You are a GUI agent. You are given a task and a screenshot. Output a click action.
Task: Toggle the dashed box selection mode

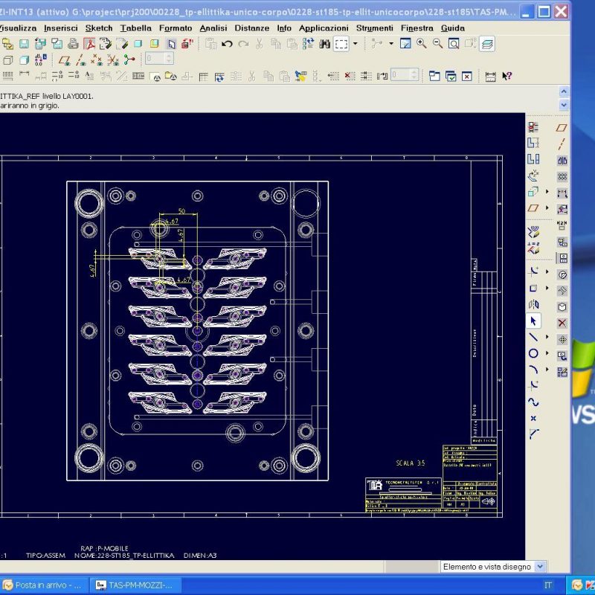(341, 44)
